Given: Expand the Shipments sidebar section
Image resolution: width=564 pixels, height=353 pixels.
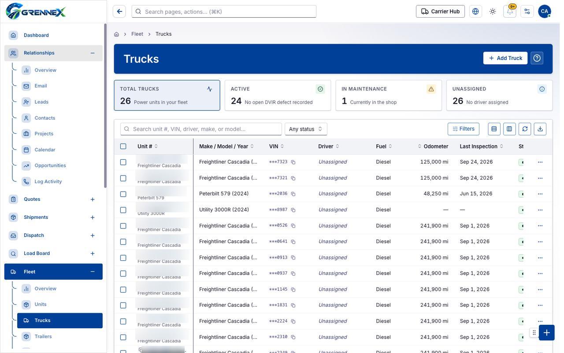Looking at the screenshot, I should [93, 218].
